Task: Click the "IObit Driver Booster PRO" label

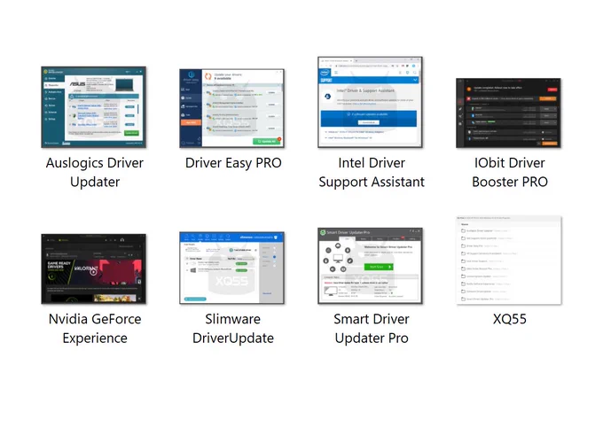Action: tap(510, 172)
